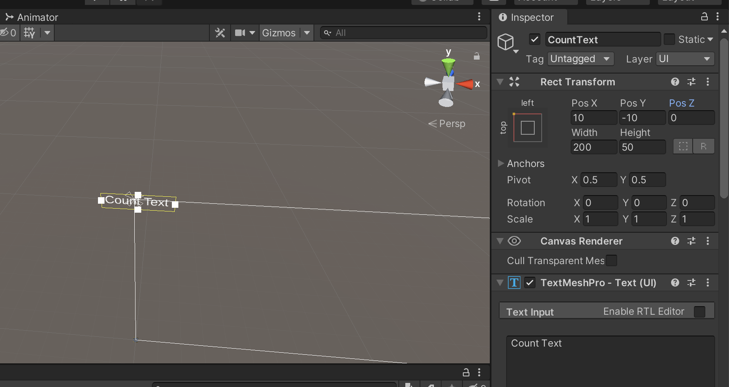729x387 pixels.
Task: Toggle blueprint mode button
Action: click(683, 146)
